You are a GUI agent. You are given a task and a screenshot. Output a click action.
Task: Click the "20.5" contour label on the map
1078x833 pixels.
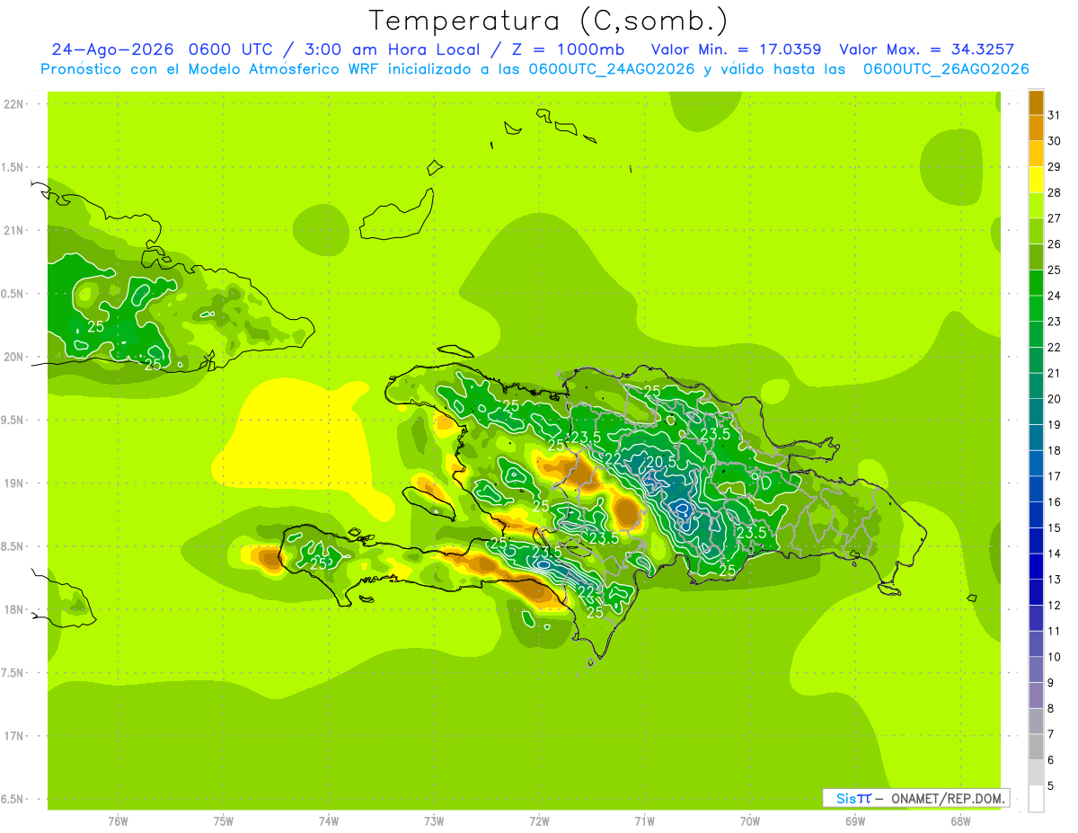661,461
